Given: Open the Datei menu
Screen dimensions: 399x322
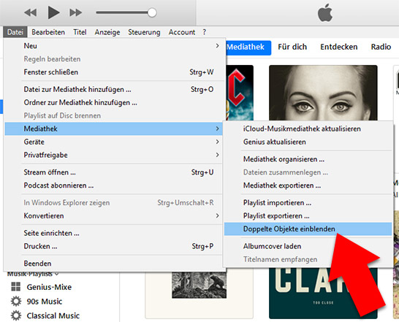Looking at the screenshot, I should (15, 32).
